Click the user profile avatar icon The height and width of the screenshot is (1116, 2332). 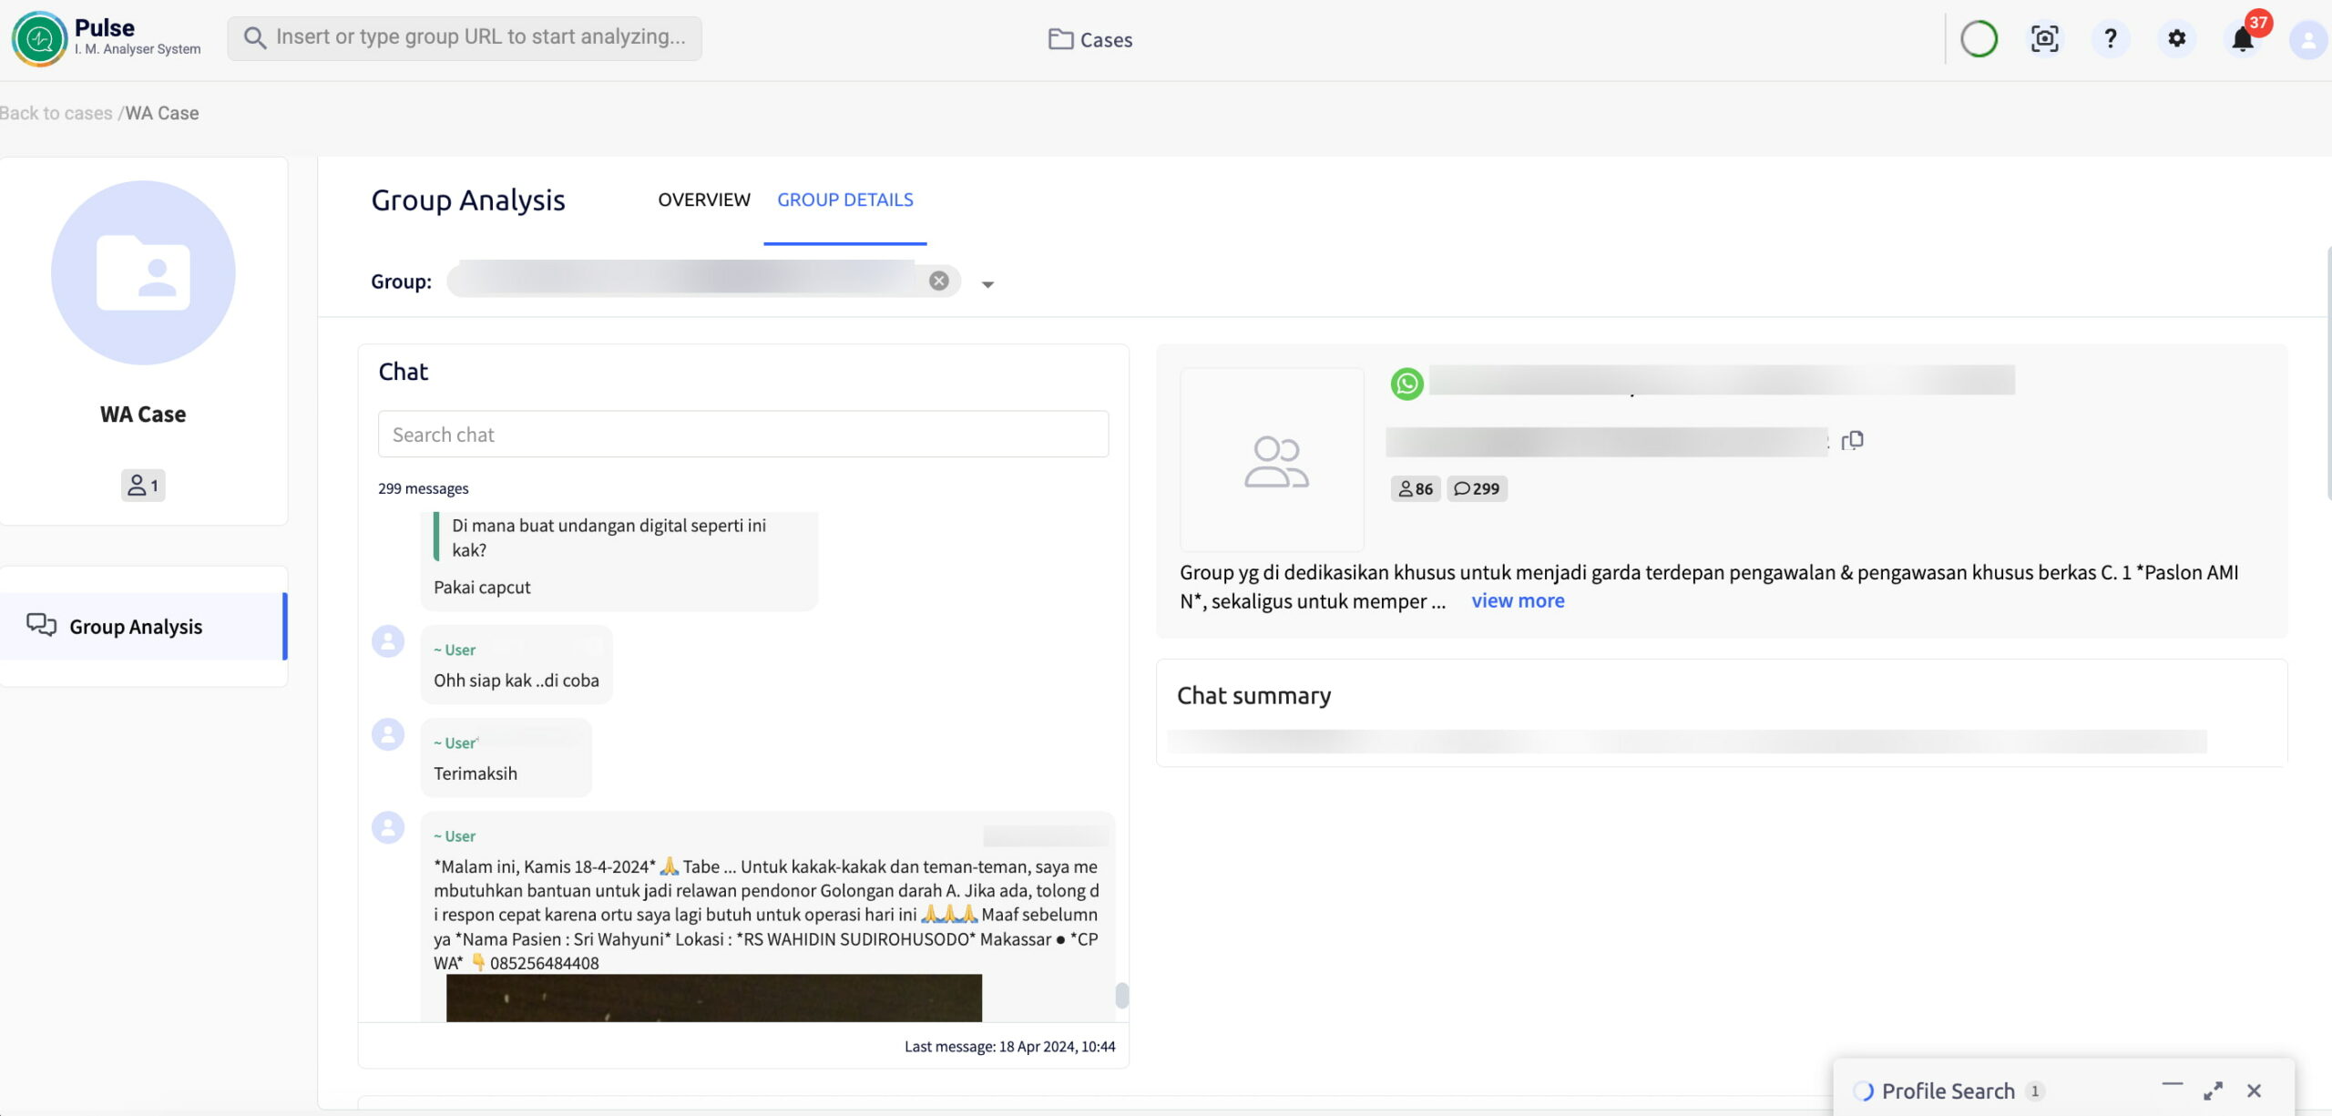2307,39
